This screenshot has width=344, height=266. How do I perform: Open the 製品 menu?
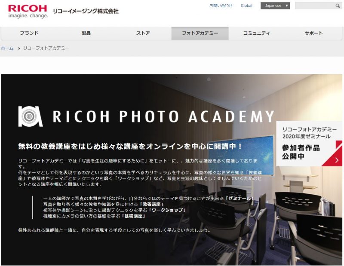point(86,34)
